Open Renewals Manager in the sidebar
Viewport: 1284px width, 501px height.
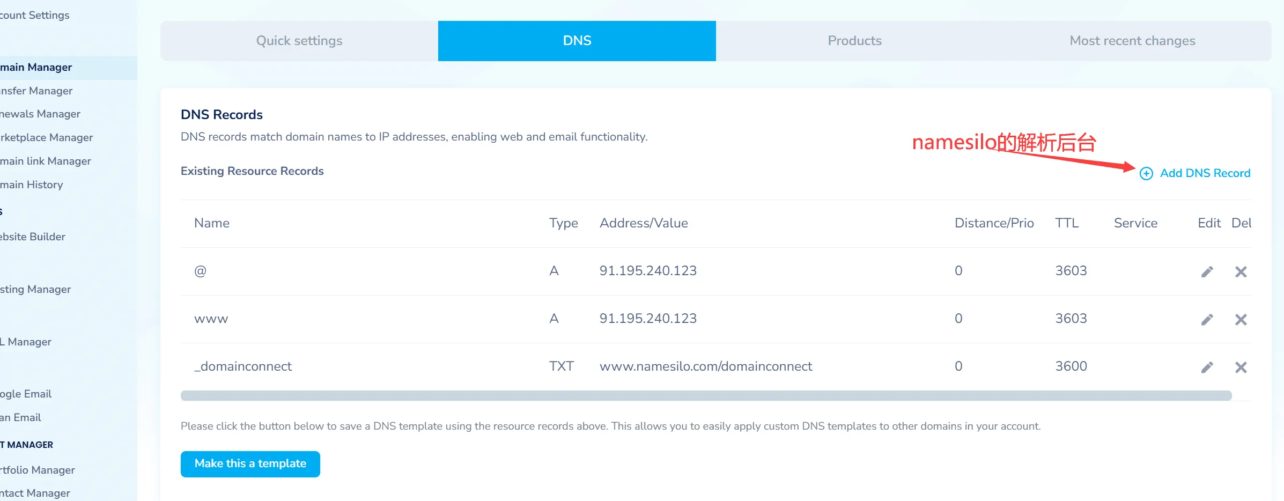[40, 114]
